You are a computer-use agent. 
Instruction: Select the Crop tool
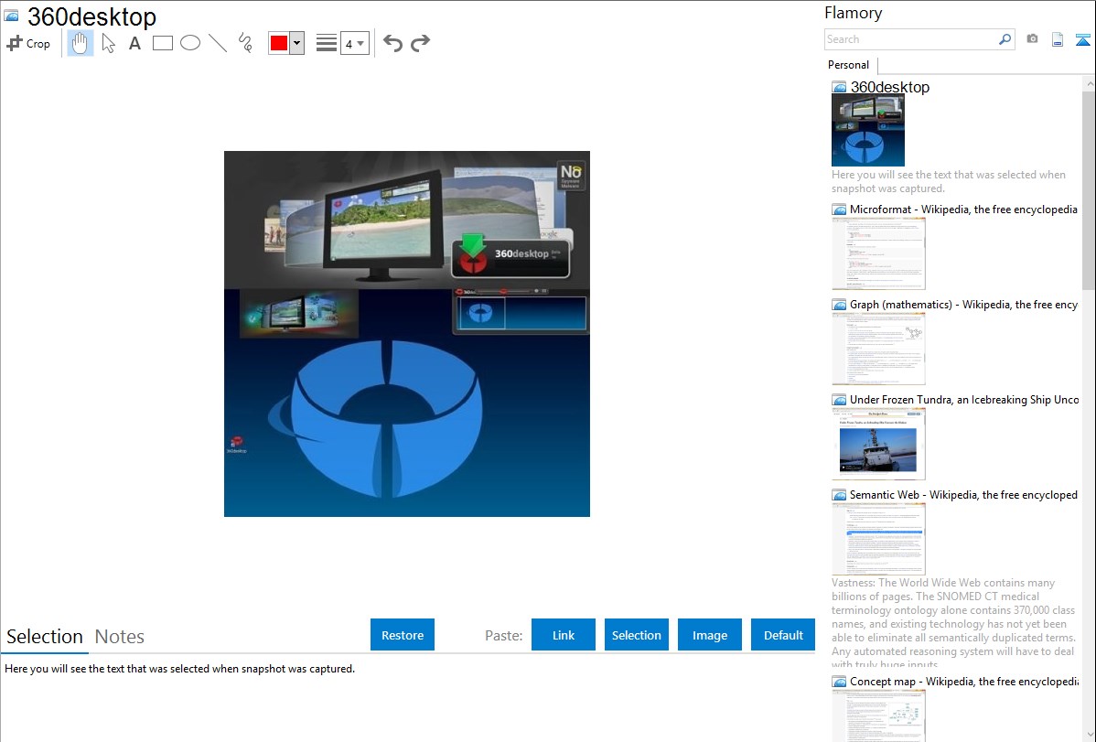tap(28, 43)
